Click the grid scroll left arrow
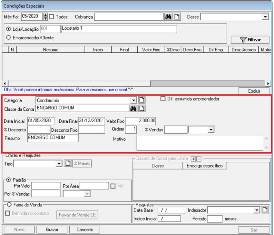 [5, 84]
